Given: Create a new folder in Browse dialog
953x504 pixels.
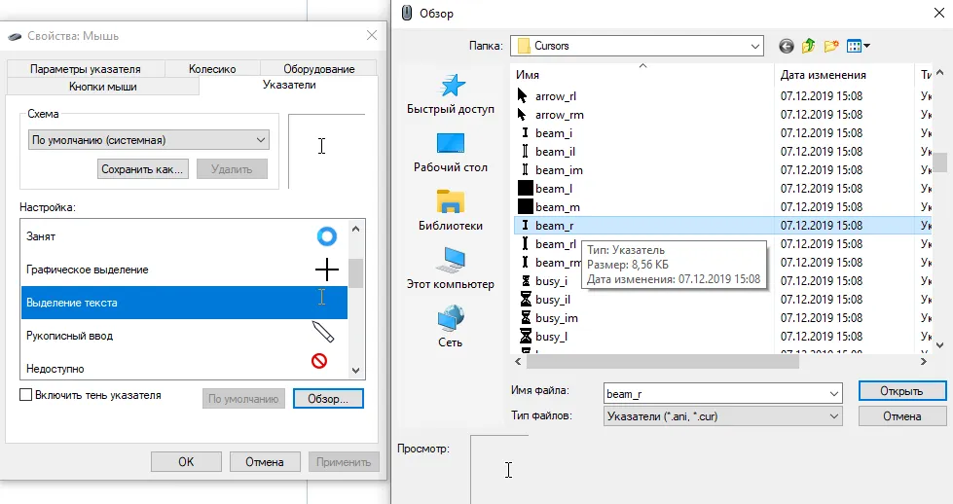Looking at the screenshot, I should coord(831,46).
